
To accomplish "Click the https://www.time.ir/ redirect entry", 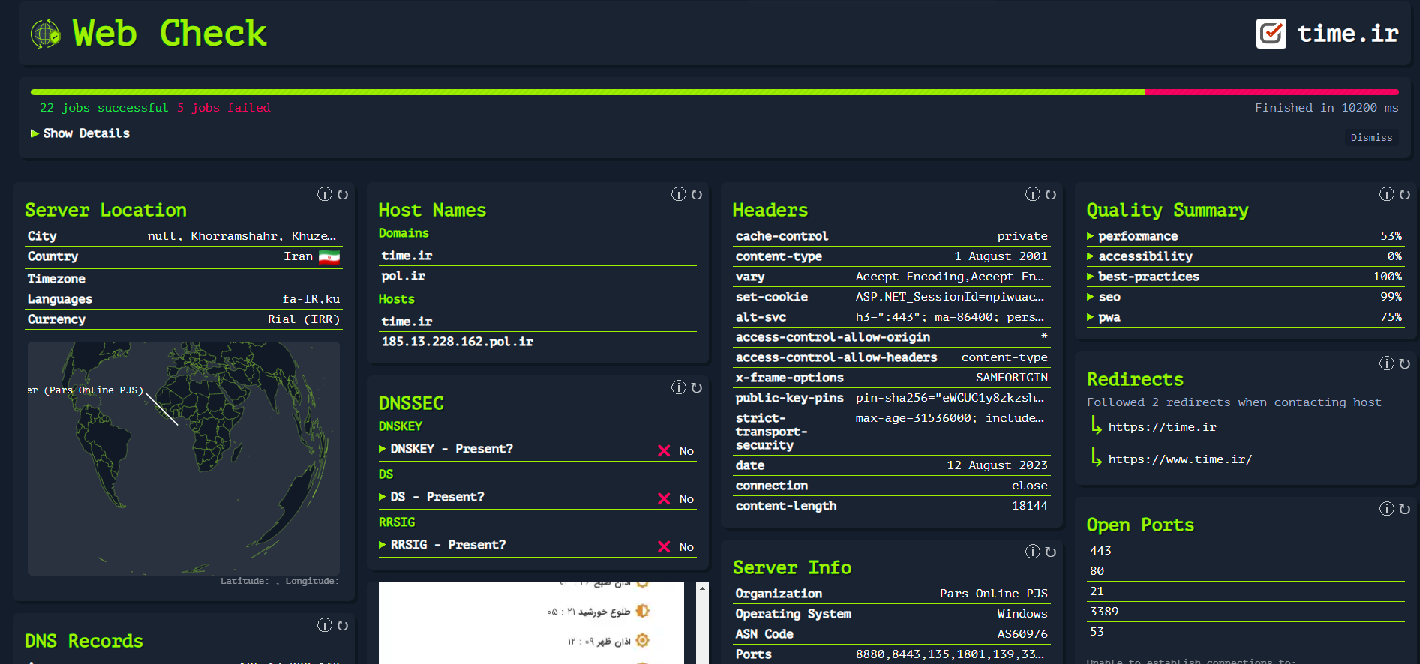I will pyautogui.click(x=1180, y=459).
